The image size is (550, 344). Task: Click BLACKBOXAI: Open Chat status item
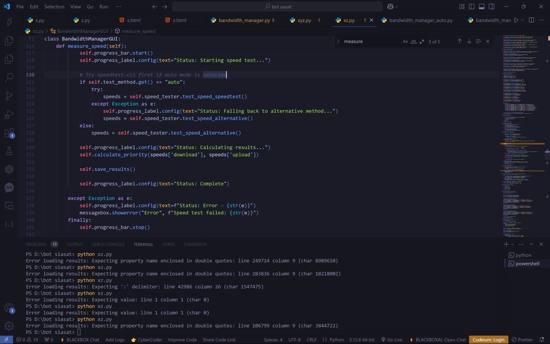(438, 339)
